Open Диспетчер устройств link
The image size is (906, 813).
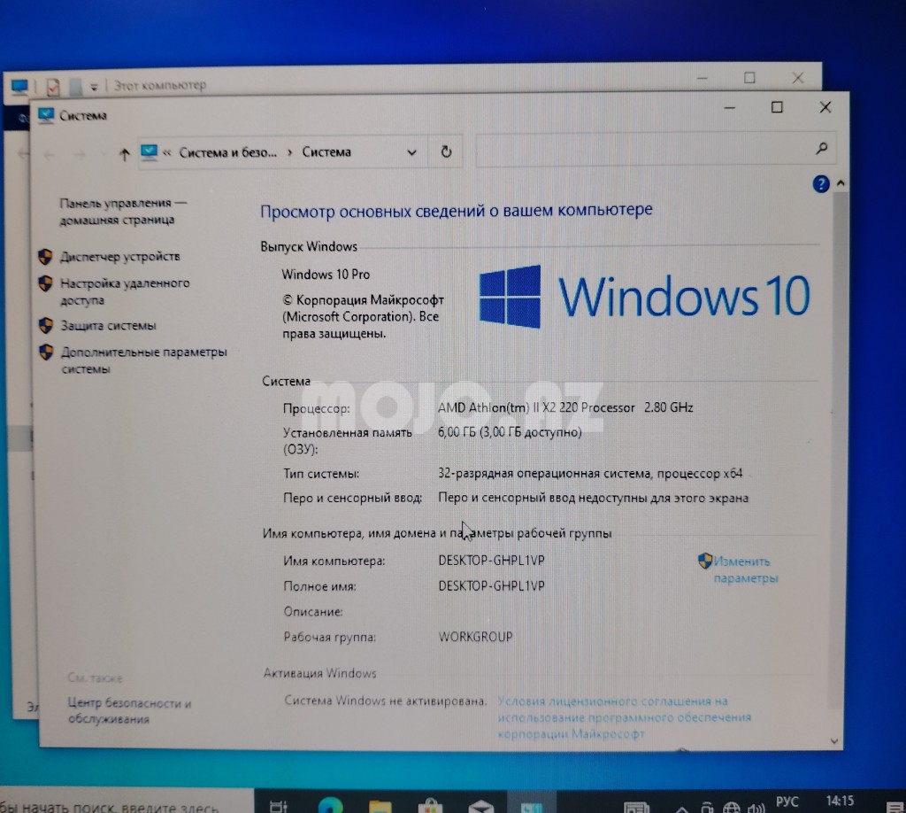point(119,257)
